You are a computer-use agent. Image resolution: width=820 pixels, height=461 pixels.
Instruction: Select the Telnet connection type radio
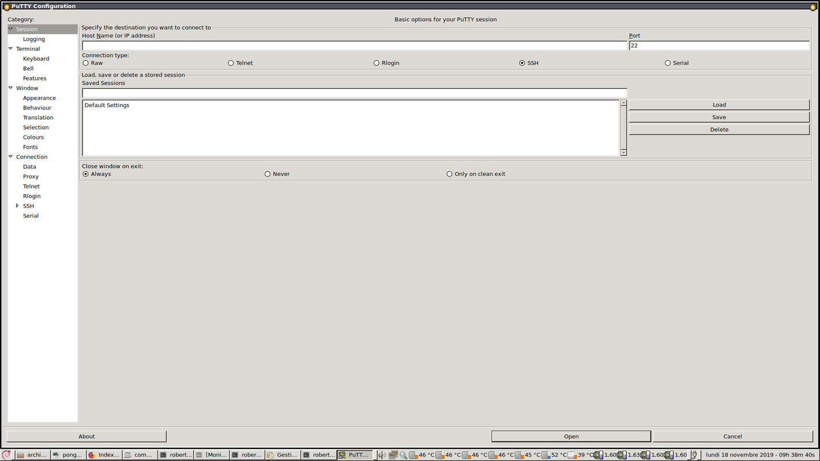[231, 63]
